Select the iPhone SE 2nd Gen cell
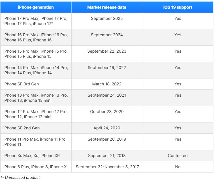The height and width of the screenshot is (182, 214). tap(36, 128)
